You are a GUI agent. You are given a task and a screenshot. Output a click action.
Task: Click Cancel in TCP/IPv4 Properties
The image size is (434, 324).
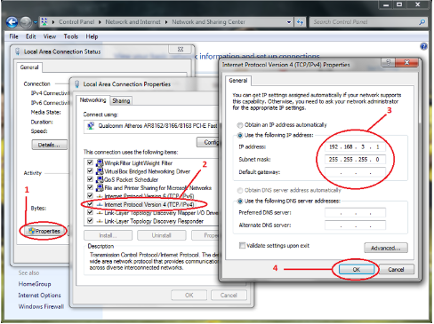pyautogui.click(x=396, y=270)
